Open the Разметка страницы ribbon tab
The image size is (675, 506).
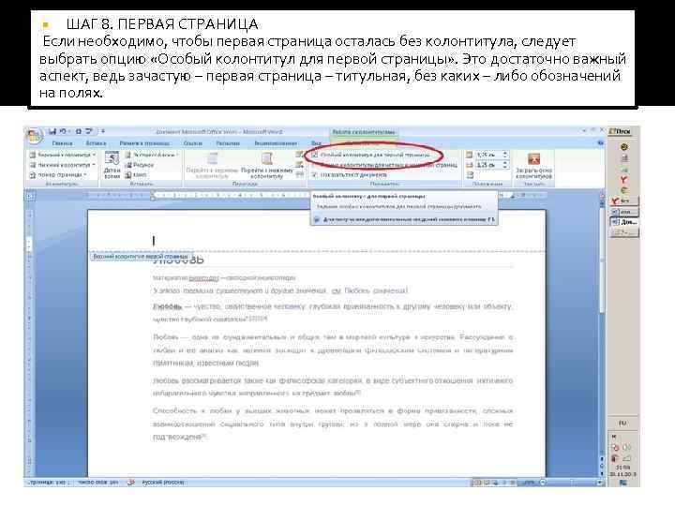click(144, 143)
